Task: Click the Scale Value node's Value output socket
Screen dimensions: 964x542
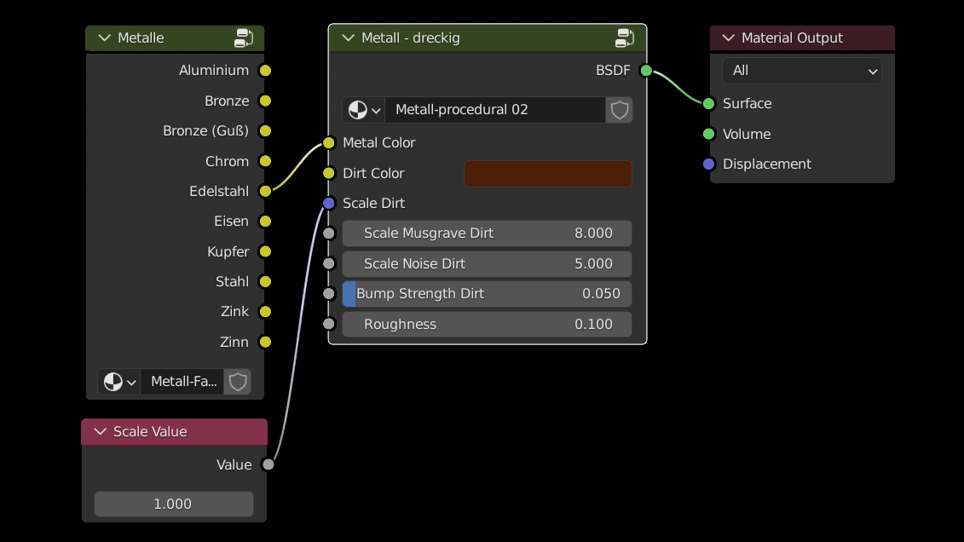Action: tap(268, 464)
